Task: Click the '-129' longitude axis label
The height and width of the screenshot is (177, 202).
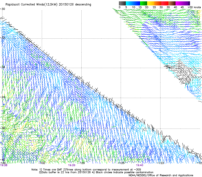Action: click(81, 163)
